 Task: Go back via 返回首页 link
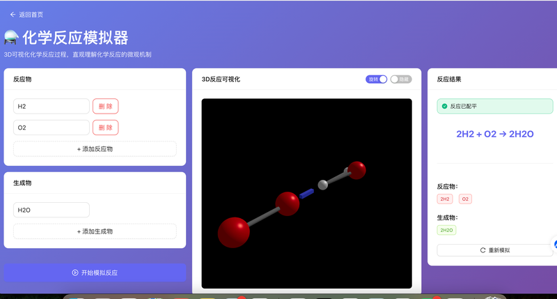(26, 15)
